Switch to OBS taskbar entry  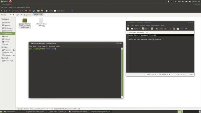click(x=57, y=112)
